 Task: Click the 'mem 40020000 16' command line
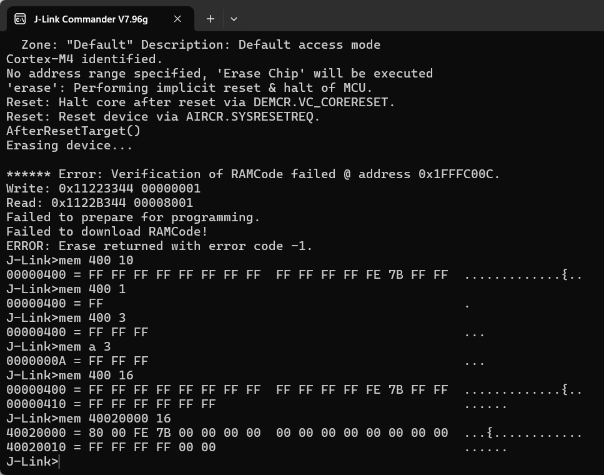(88, 418)
